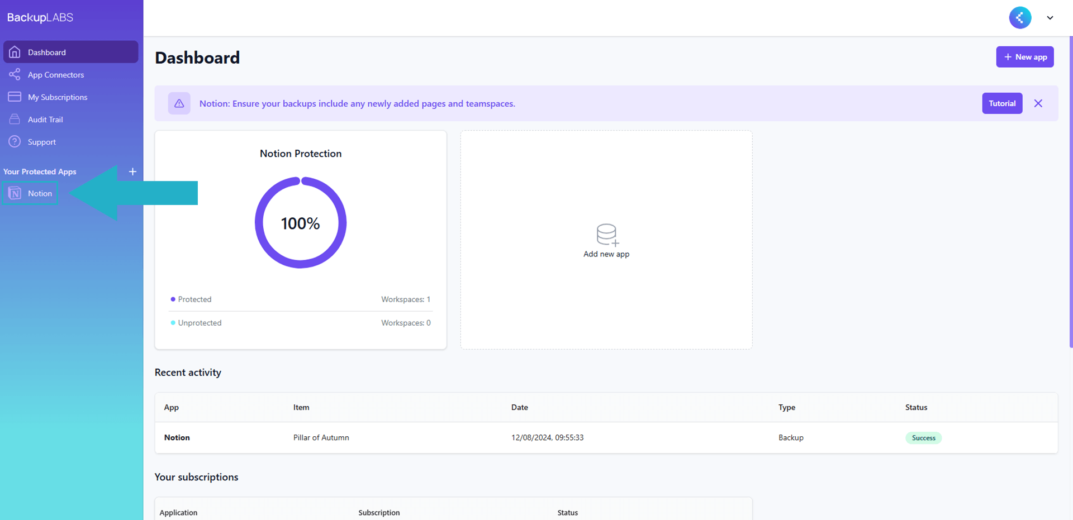Click the user avatar icon

tap(1020, 17)
